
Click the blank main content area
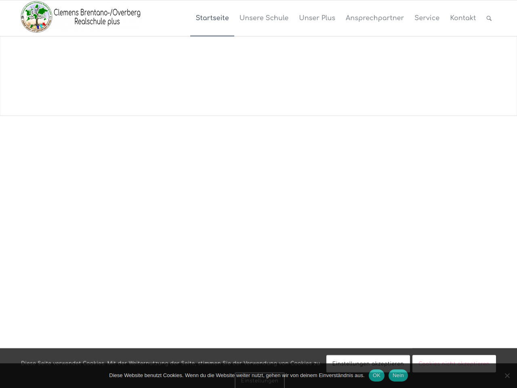coord(258,230)
